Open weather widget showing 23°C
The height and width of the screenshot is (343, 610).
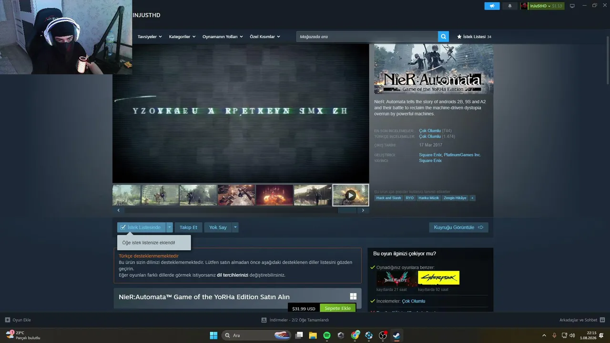pos(23,335)
